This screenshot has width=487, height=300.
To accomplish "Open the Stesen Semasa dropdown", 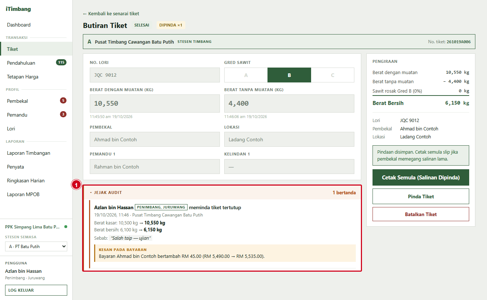I will [x=36, y=247].
